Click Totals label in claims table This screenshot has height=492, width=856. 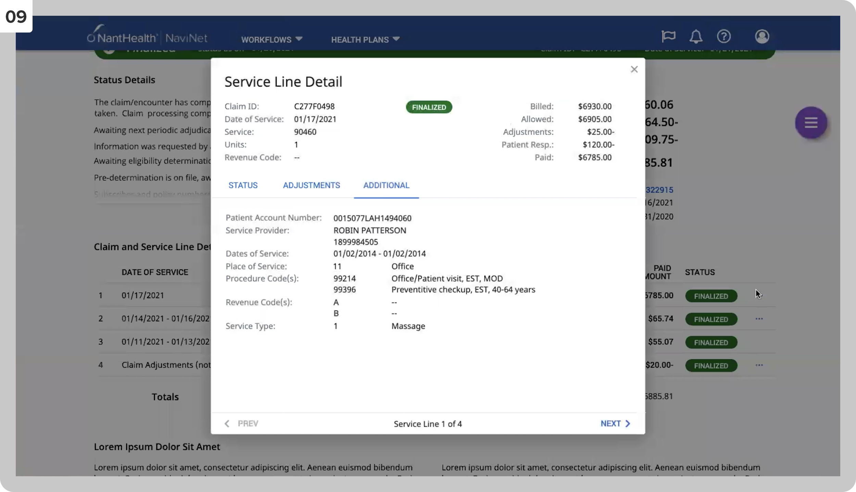(165, 397)
